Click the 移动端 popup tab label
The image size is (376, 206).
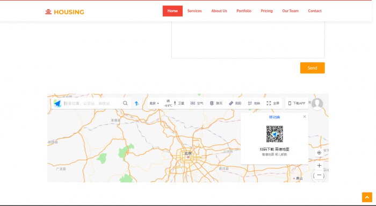(274, 117)
